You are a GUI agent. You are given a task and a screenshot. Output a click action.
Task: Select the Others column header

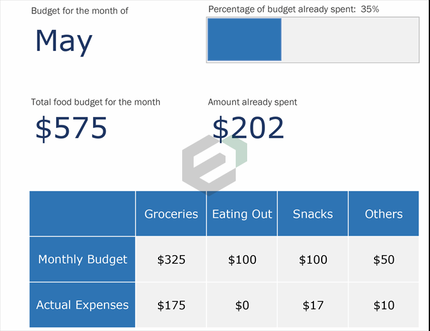383,214
